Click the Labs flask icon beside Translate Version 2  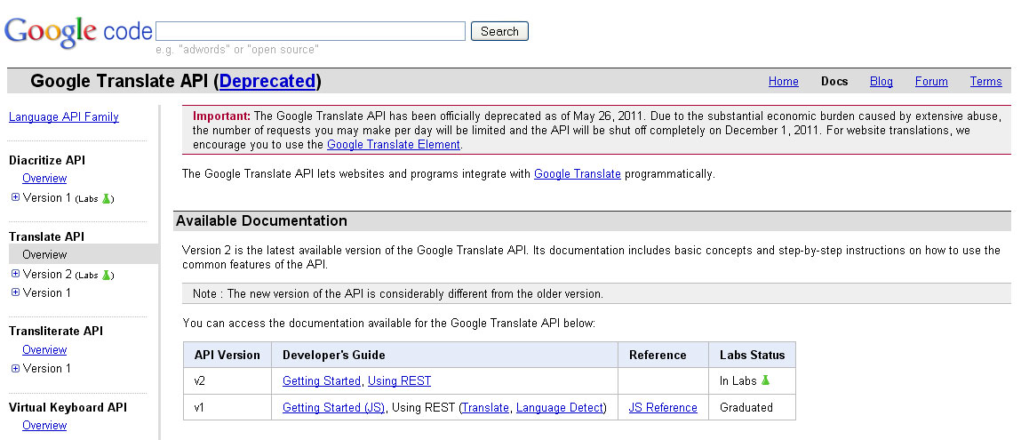pyautogui.click(x=107, y=275)
